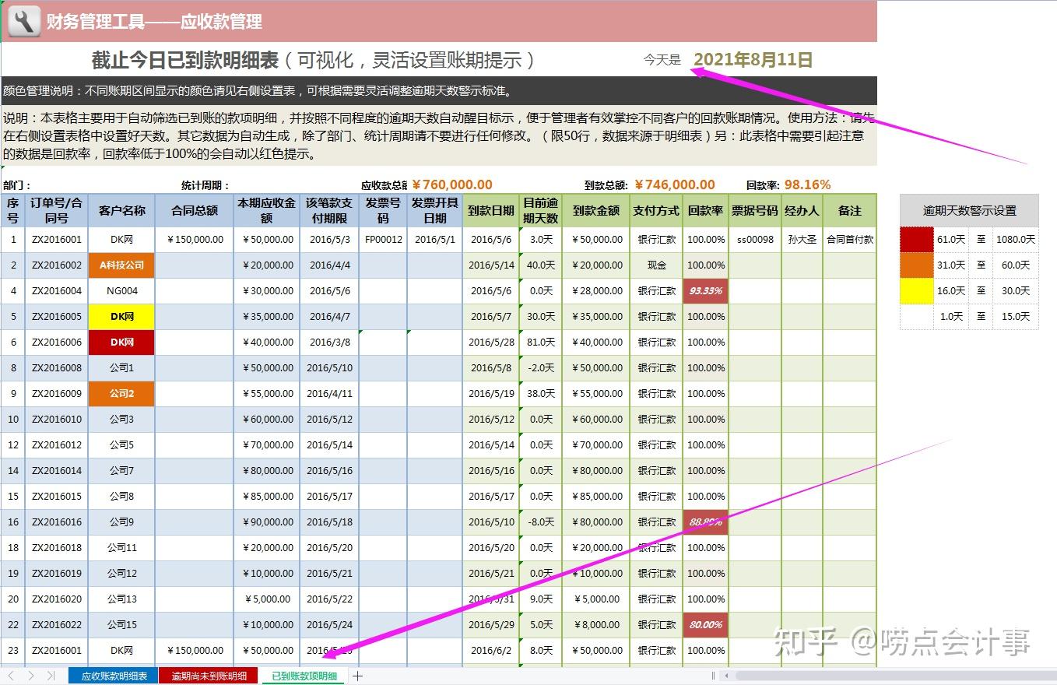This screenshot has height=685, width=1057.
Task: Click order number ZX2016022 cell
Action: click(57, 624)
